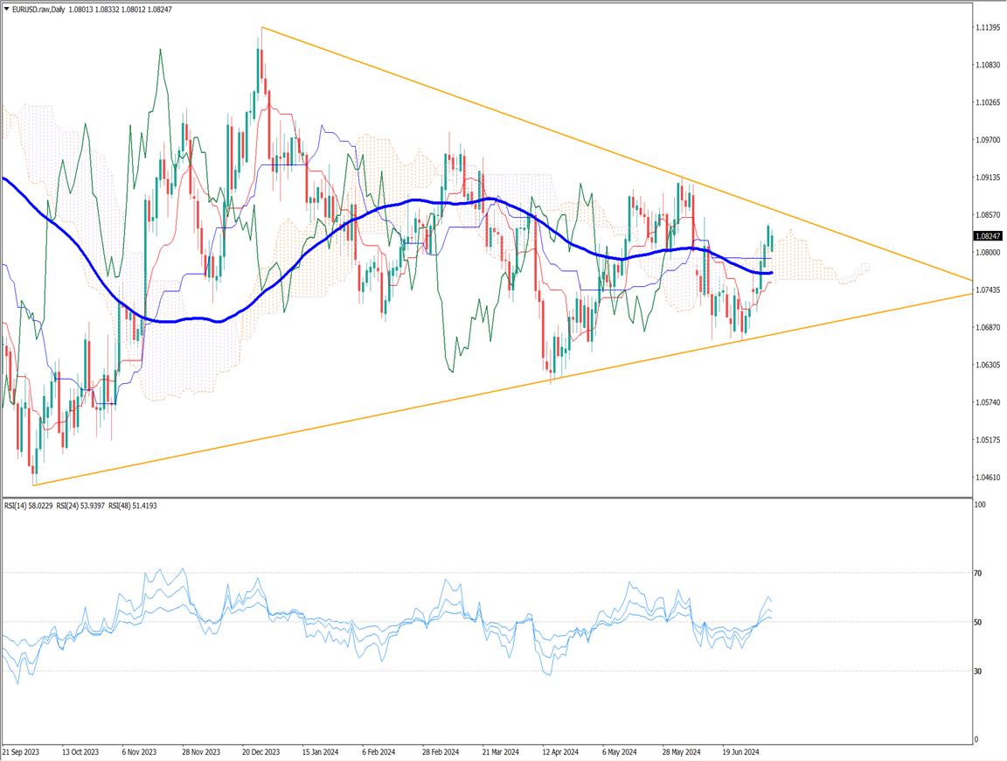This screenshot has width=1007, height=761.
Task: Click the separator between price chart and RSI
Action: pyautogui.click(x=486, y=498)
